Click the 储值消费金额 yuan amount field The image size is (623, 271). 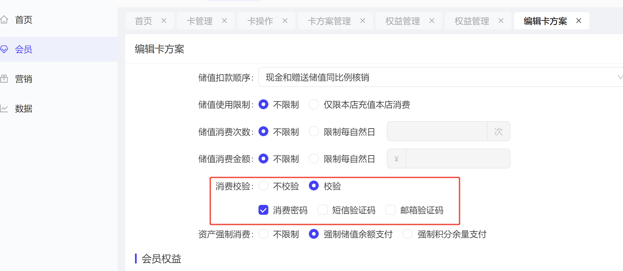pos(458,159)
